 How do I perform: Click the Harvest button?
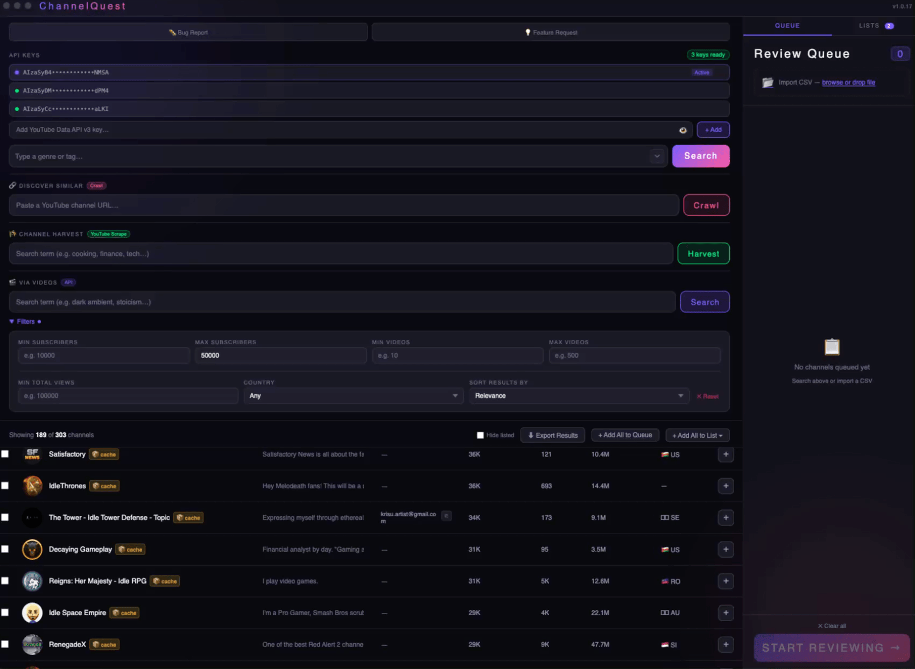[703, 254]
